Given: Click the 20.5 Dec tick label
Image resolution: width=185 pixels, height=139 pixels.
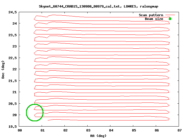Looking at the screenshot, I should pos(13,104).
